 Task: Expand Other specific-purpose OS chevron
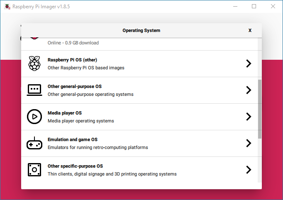tap(249, 170)
